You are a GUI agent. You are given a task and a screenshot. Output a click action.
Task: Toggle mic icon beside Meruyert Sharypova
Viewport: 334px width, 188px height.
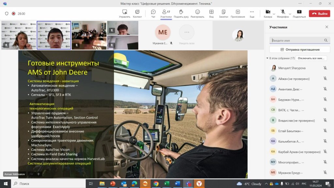point(325,68)
